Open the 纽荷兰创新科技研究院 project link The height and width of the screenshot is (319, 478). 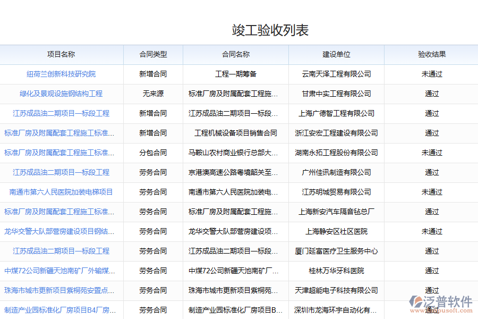coord(61,74)
